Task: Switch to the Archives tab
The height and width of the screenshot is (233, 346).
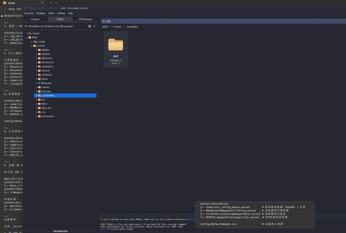Action: pyautogui.click(x=35, y=19)
